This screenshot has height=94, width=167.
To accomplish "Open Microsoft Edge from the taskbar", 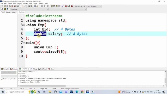I will 77,92.
